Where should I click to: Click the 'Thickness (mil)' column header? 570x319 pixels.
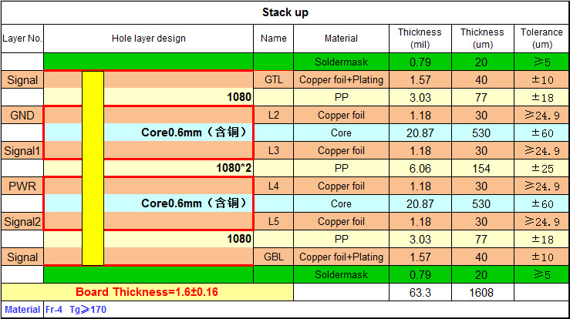(x=420, y=39)
